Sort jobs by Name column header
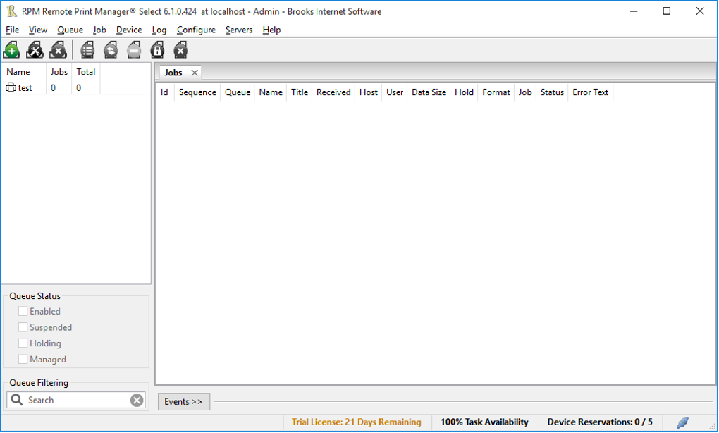The height and width of the screenshot is (433, 719). coord(271,92)
